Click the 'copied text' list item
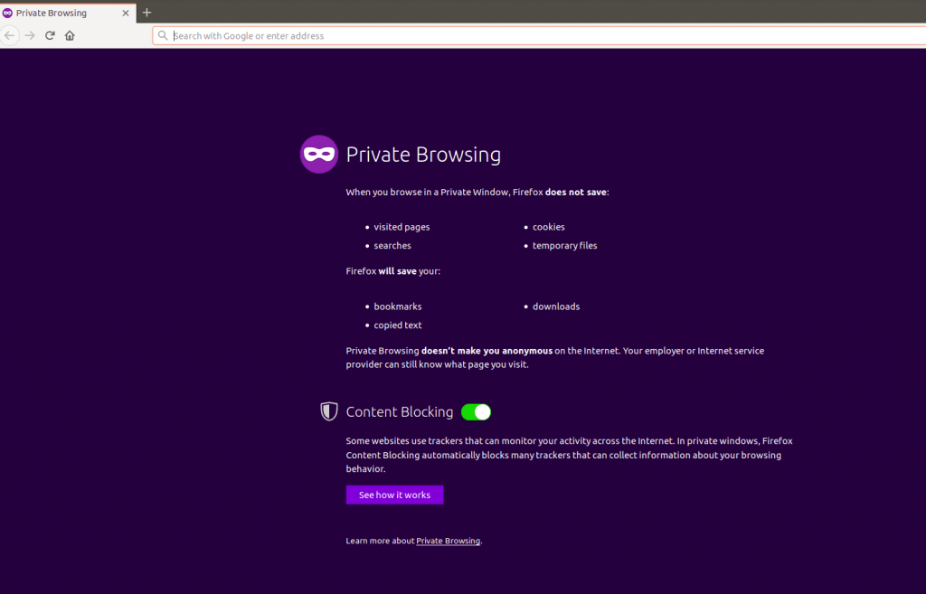The height and width of the screenshot is (594, 926). pos(398,325)
